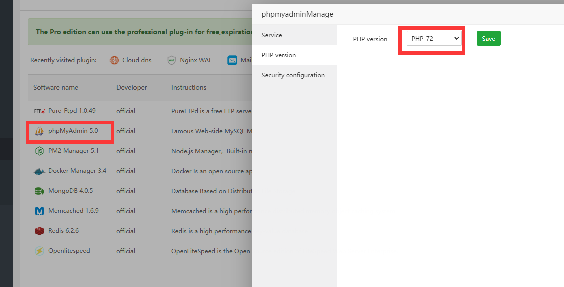Image resolution: width=564 pixels, height=287 pixels.
Task: Click the Memcached M icon
Action: pos(39,211)
